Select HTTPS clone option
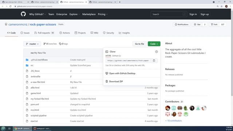The image size is (233, 131). coord(108,56)
